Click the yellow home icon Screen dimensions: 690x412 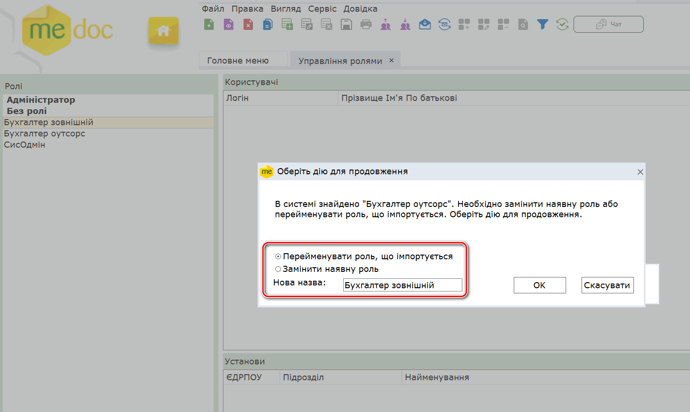164,31
